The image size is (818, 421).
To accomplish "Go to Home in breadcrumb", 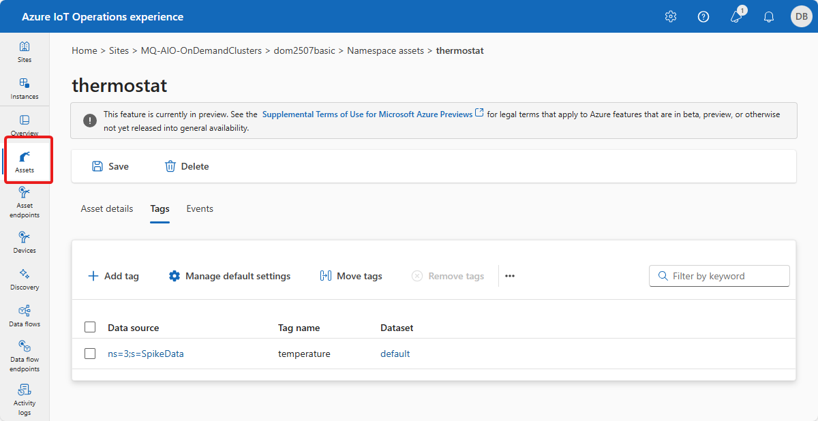I will [x=85, y=50].
